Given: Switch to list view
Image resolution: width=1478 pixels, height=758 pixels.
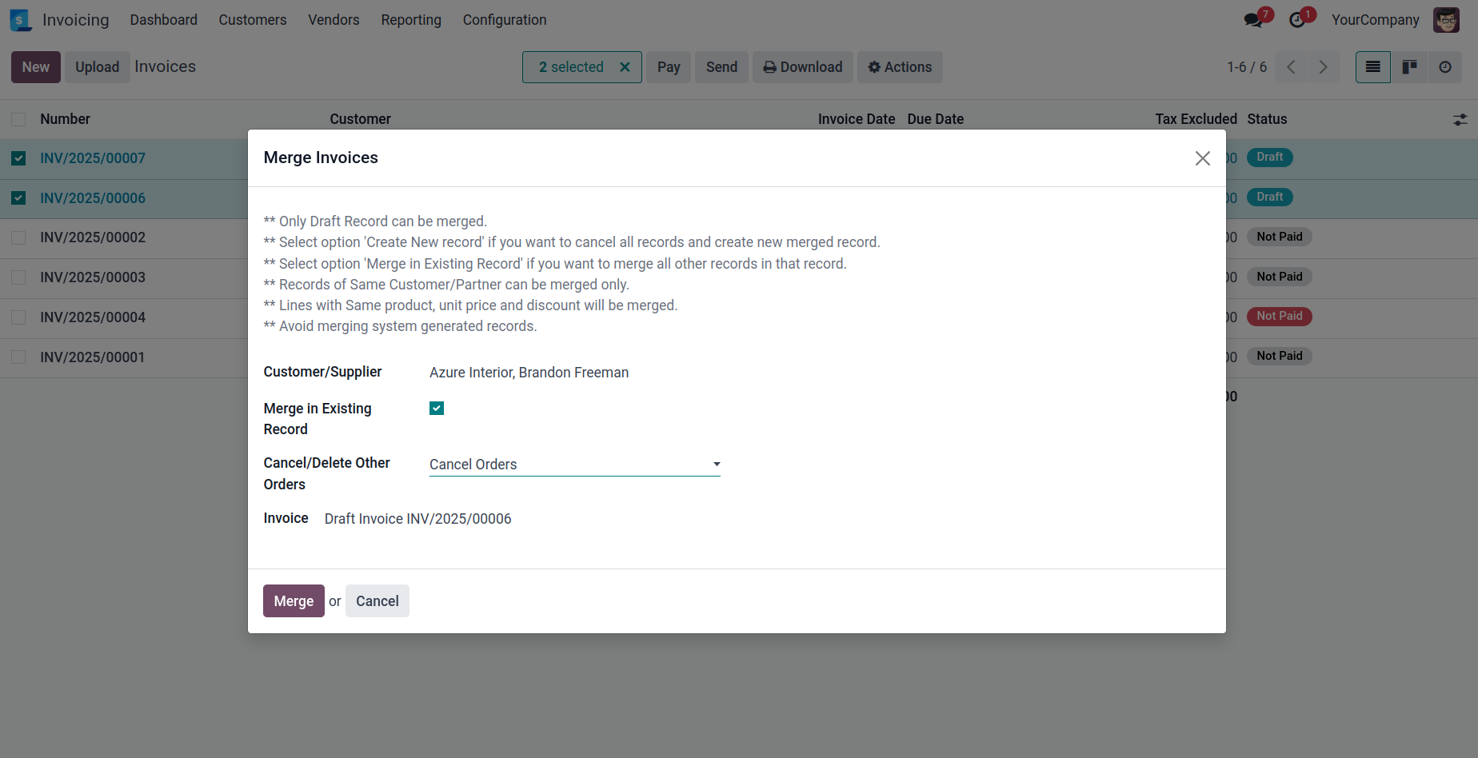Looking at the screenshot, I should click(x=1372, y=67).
